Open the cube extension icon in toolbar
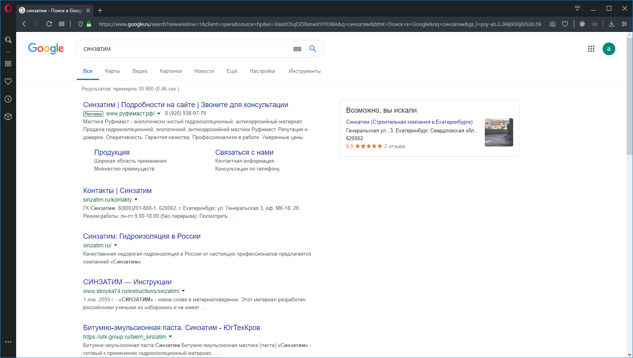The image size is (633, 358). (594, 24)
